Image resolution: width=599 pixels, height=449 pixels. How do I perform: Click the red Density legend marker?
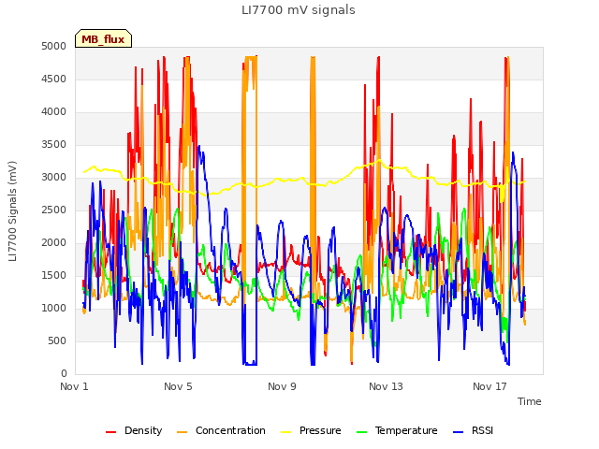point(110,432)
